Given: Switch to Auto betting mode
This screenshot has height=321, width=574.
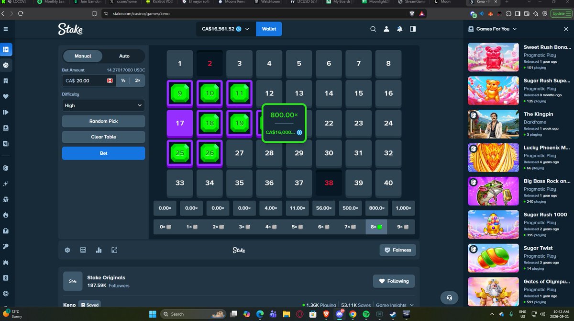Looking at the screenshot, I should (x=124, y=56).
